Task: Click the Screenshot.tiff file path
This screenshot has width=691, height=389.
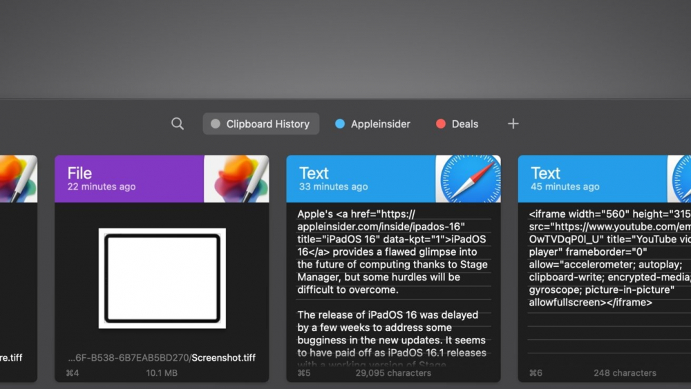Action: [x=162, y=358]
